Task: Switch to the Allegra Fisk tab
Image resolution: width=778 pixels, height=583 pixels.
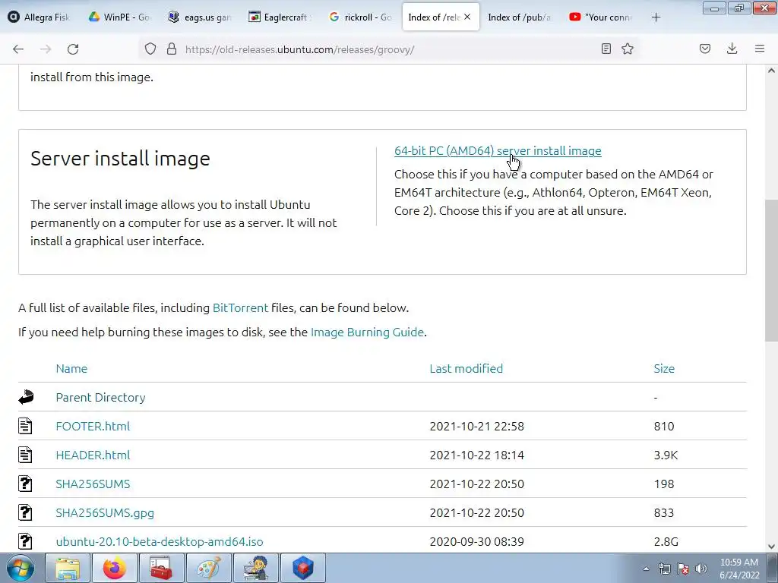Action: [x=40, y=17]
